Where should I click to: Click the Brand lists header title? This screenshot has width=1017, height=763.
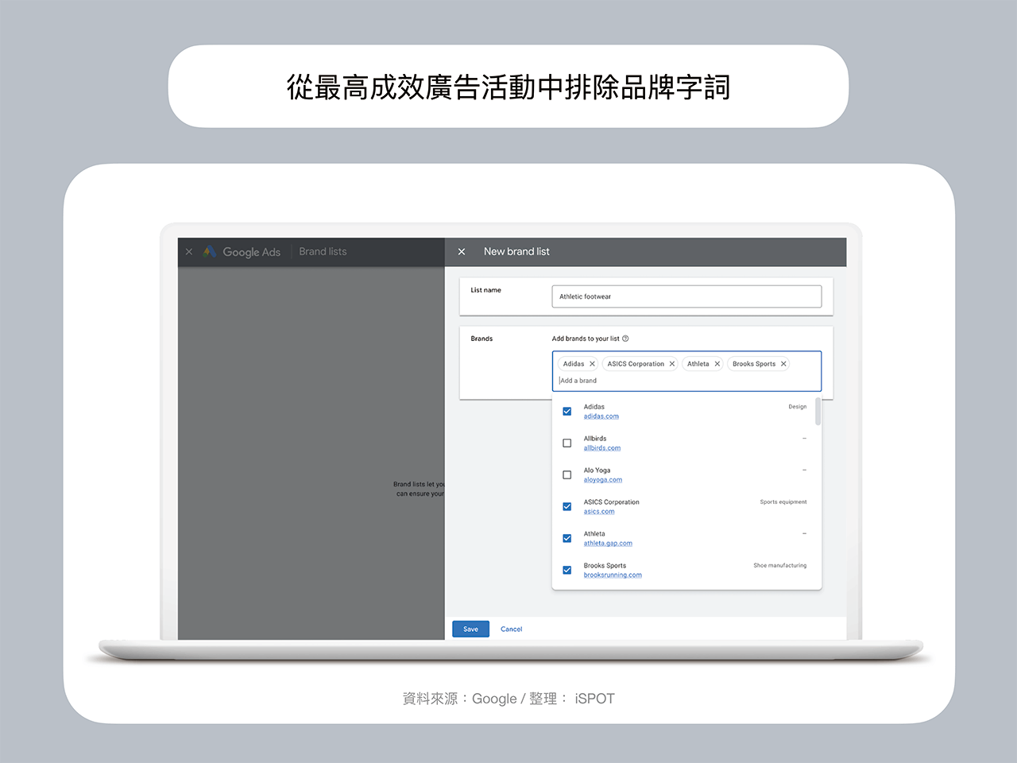tap(323, 252)
